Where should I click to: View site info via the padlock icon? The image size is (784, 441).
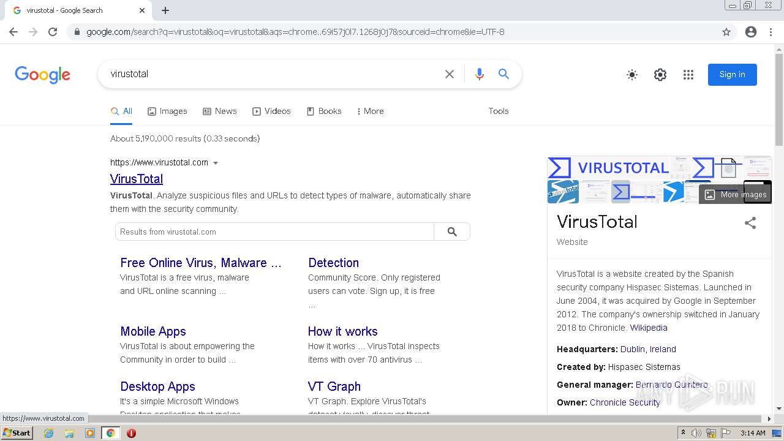[x=77, y=32]
